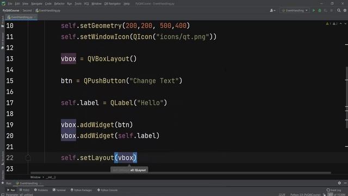
Task: Click PyQt6Course breadcrumb in navigation bar
Action: 11,10
